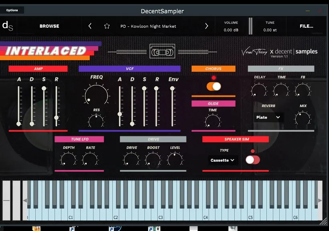329x231 pixels.
Task: Go to previous preset with left arrow
Action: click(x=90, y=26)
